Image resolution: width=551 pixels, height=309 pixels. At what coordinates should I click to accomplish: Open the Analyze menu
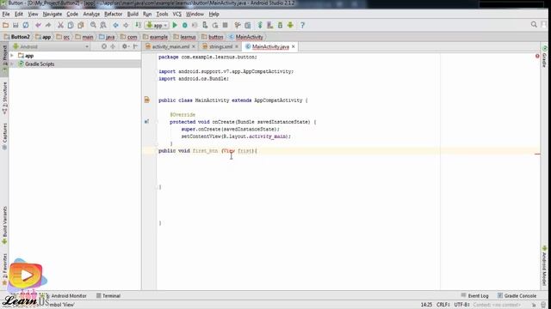91,15
